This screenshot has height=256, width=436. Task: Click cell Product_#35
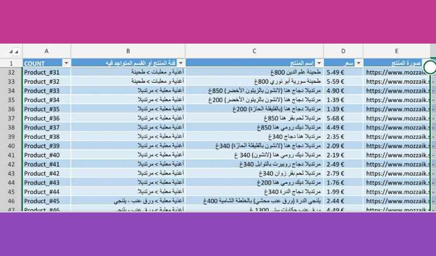pos(47,109)
